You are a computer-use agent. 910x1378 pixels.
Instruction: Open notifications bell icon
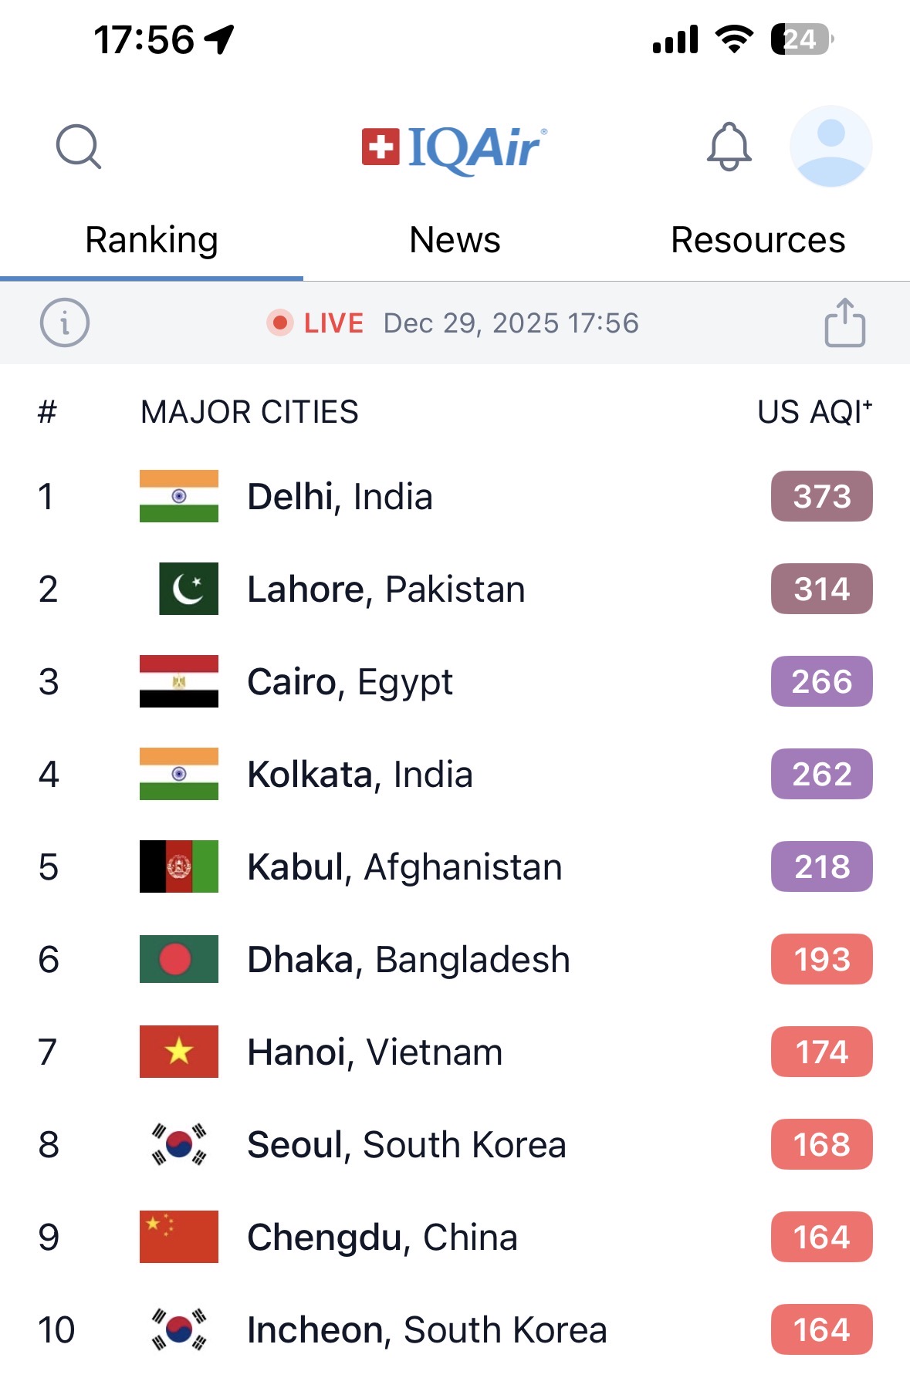[729, 147]
